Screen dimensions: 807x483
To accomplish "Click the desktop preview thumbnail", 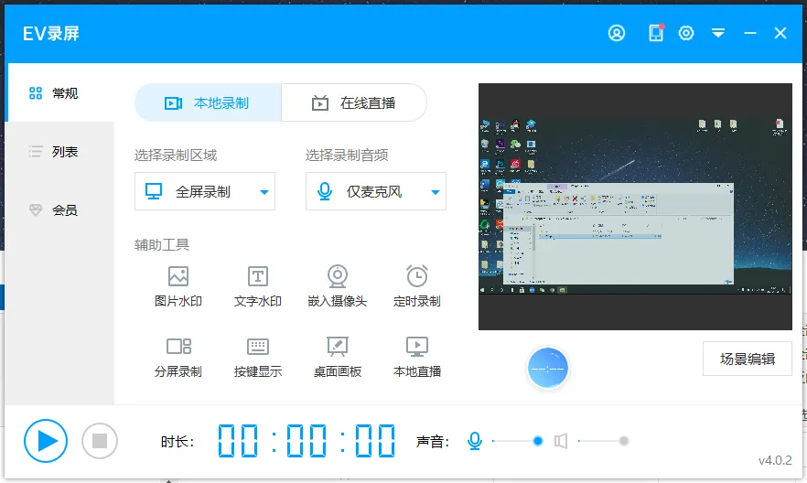I will click(x=635, y=206).
